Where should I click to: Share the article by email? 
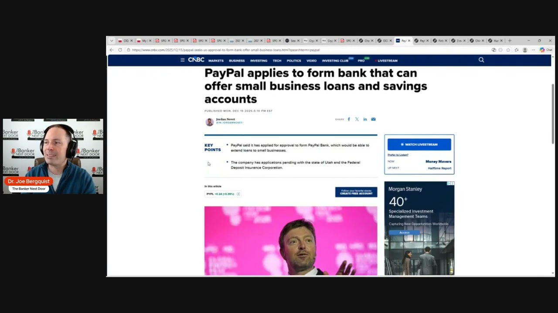pos(373,119)
